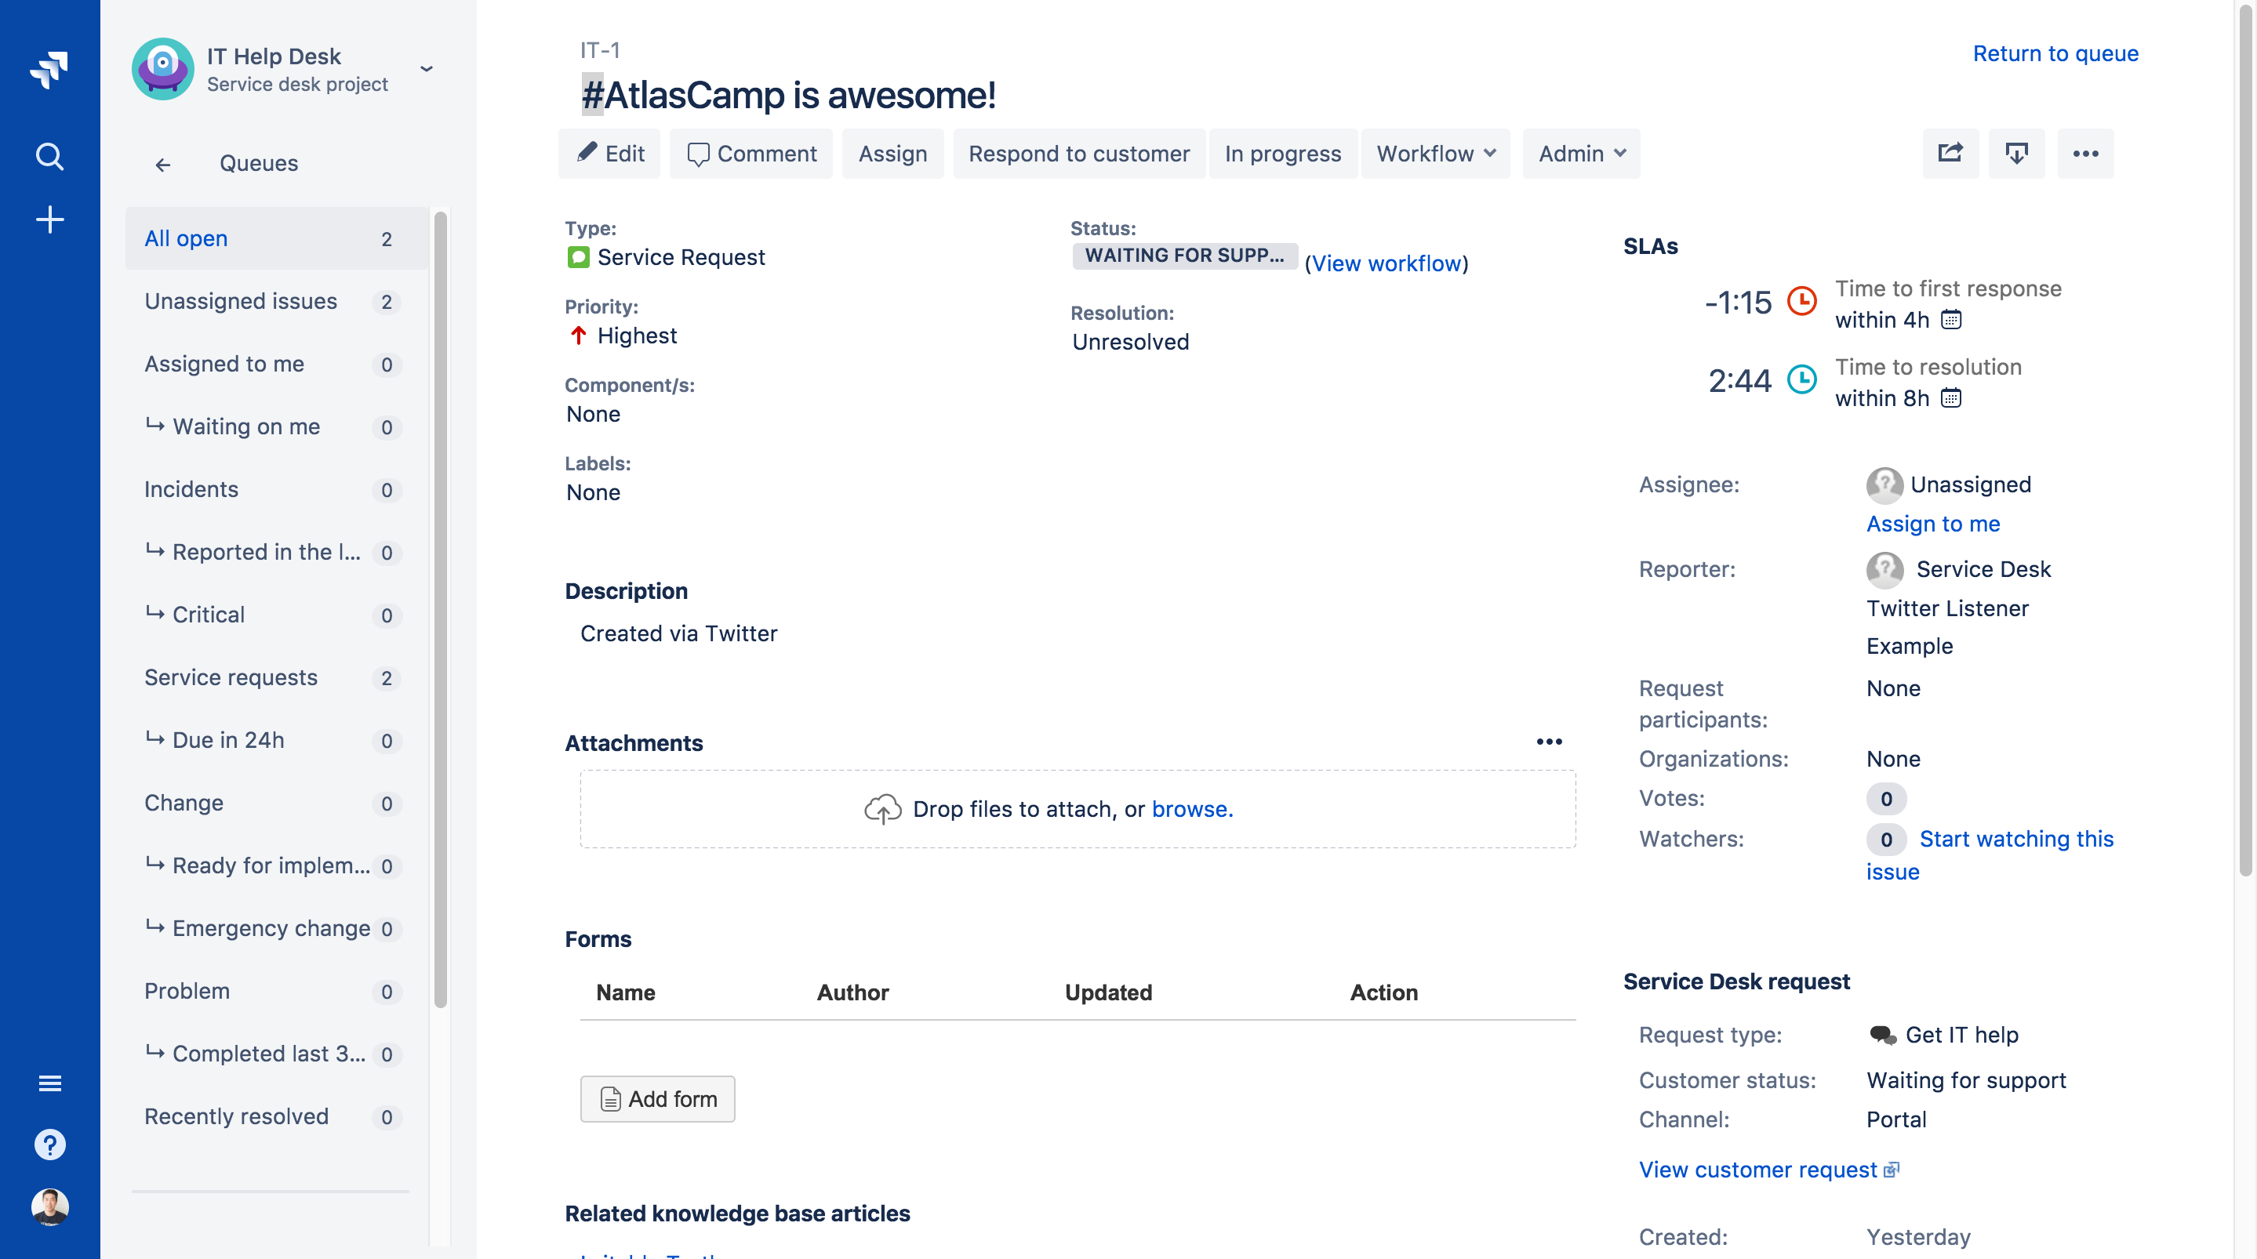This screenshot has width=2257, height=1259.
Task: Open the more actions ellipsis menu
Action: (x=2086, y=154)
